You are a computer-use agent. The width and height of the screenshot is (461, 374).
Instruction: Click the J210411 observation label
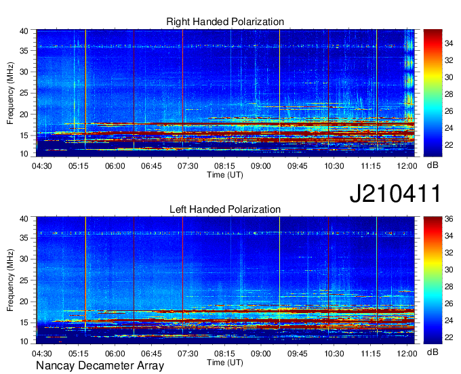[395, 193]
